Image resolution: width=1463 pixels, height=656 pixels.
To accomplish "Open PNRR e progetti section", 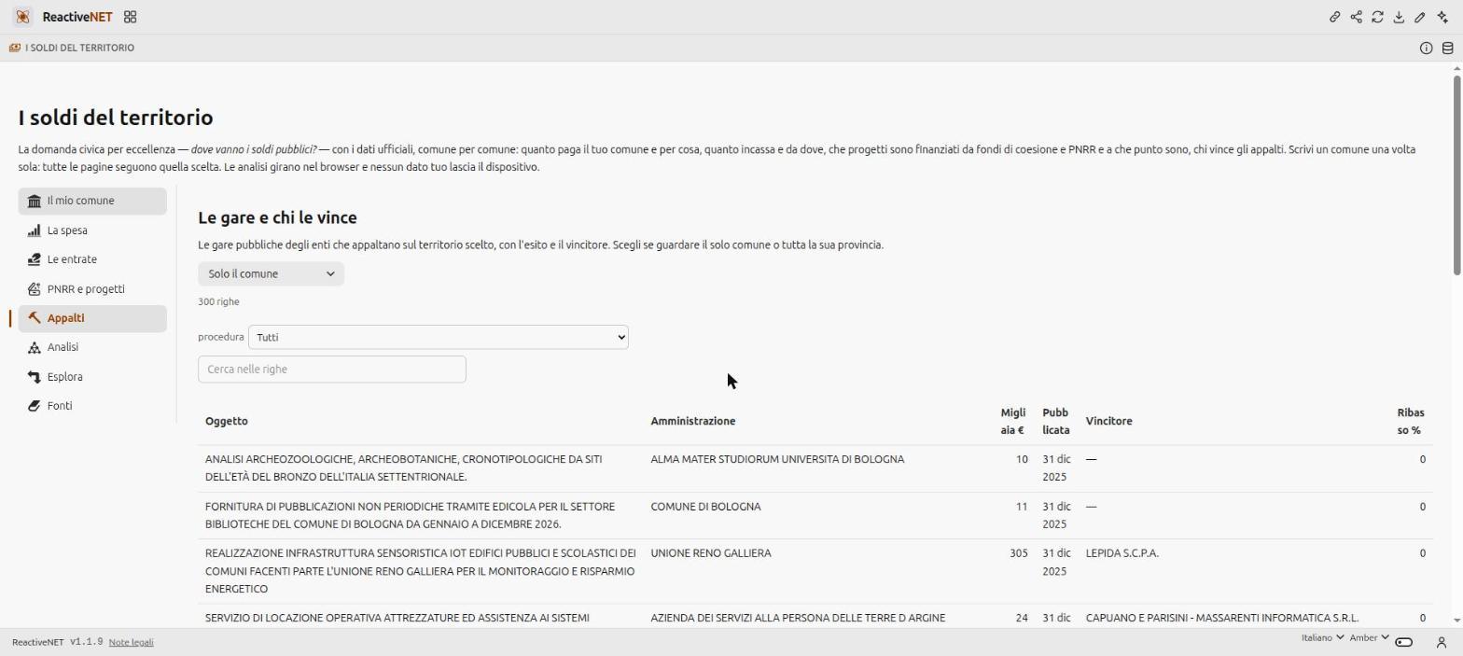I will pyautogui.click(x=92, y=289).
